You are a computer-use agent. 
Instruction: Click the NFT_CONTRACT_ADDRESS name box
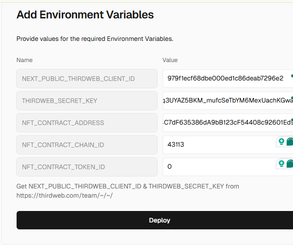pos(87,123)
